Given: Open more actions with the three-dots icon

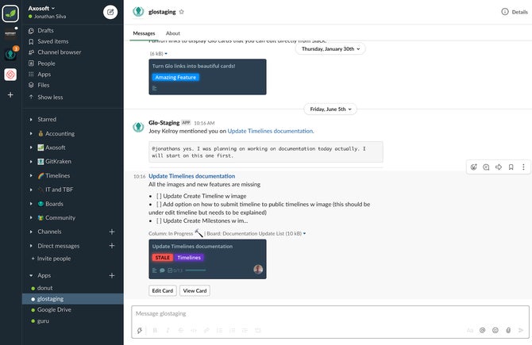Looking at the screenshot, I should [x=523, y=167].
